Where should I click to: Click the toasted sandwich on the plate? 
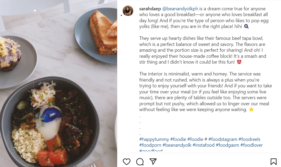point(103,33)
